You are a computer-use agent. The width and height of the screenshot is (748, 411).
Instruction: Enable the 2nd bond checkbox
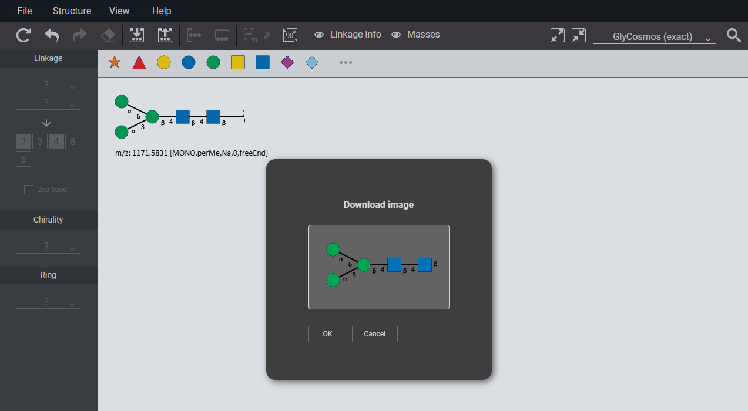(28, 189)
